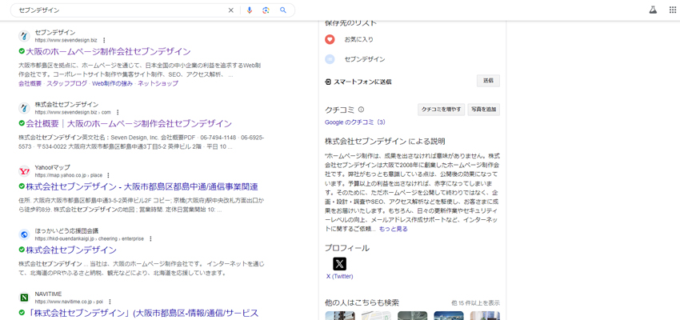Open hkd-ouendankaigi 株式会社セブンデザイン result title
Screen dimensions: 680x320
click(x=71, y=250)
